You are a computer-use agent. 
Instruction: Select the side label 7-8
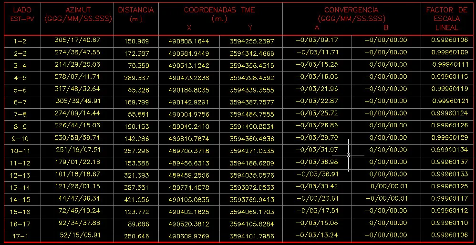[x=21, y=114]
